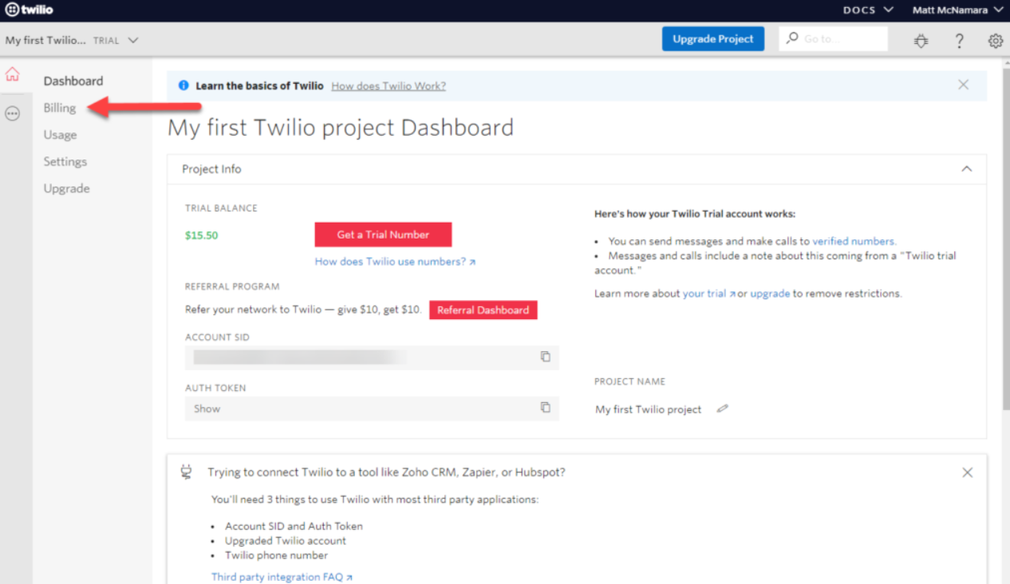Expand the DOCS dropdown menu
This screenshot has width=1010, height=584.
tap(869, 10)
